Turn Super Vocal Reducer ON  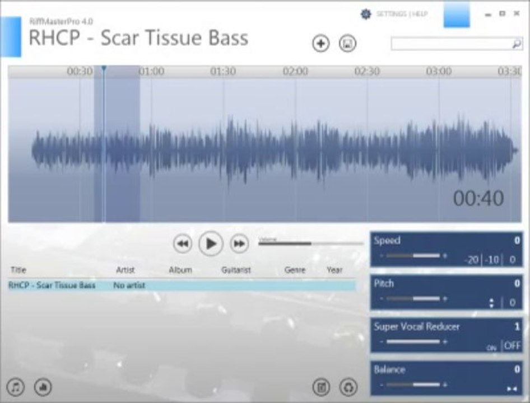pos(491,348)
